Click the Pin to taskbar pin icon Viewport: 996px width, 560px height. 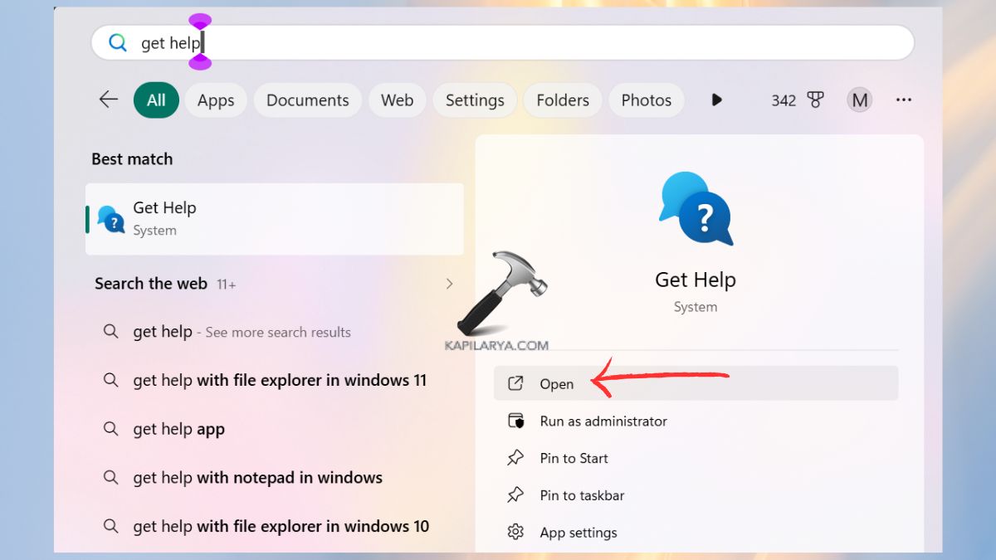click(x=515, y=495)
